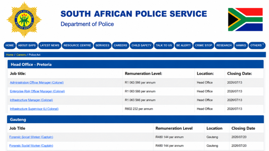
Task: Click closing date in Infrastructure Supervisor row
Action: [234, 109]
